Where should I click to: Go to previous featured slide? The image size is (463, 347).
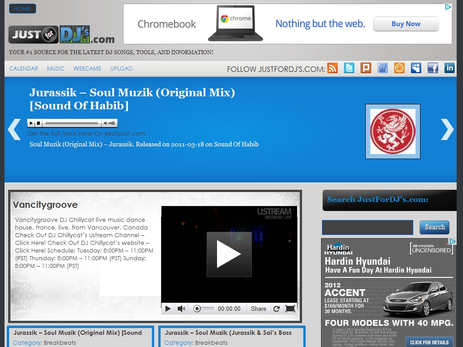(14, 129)
